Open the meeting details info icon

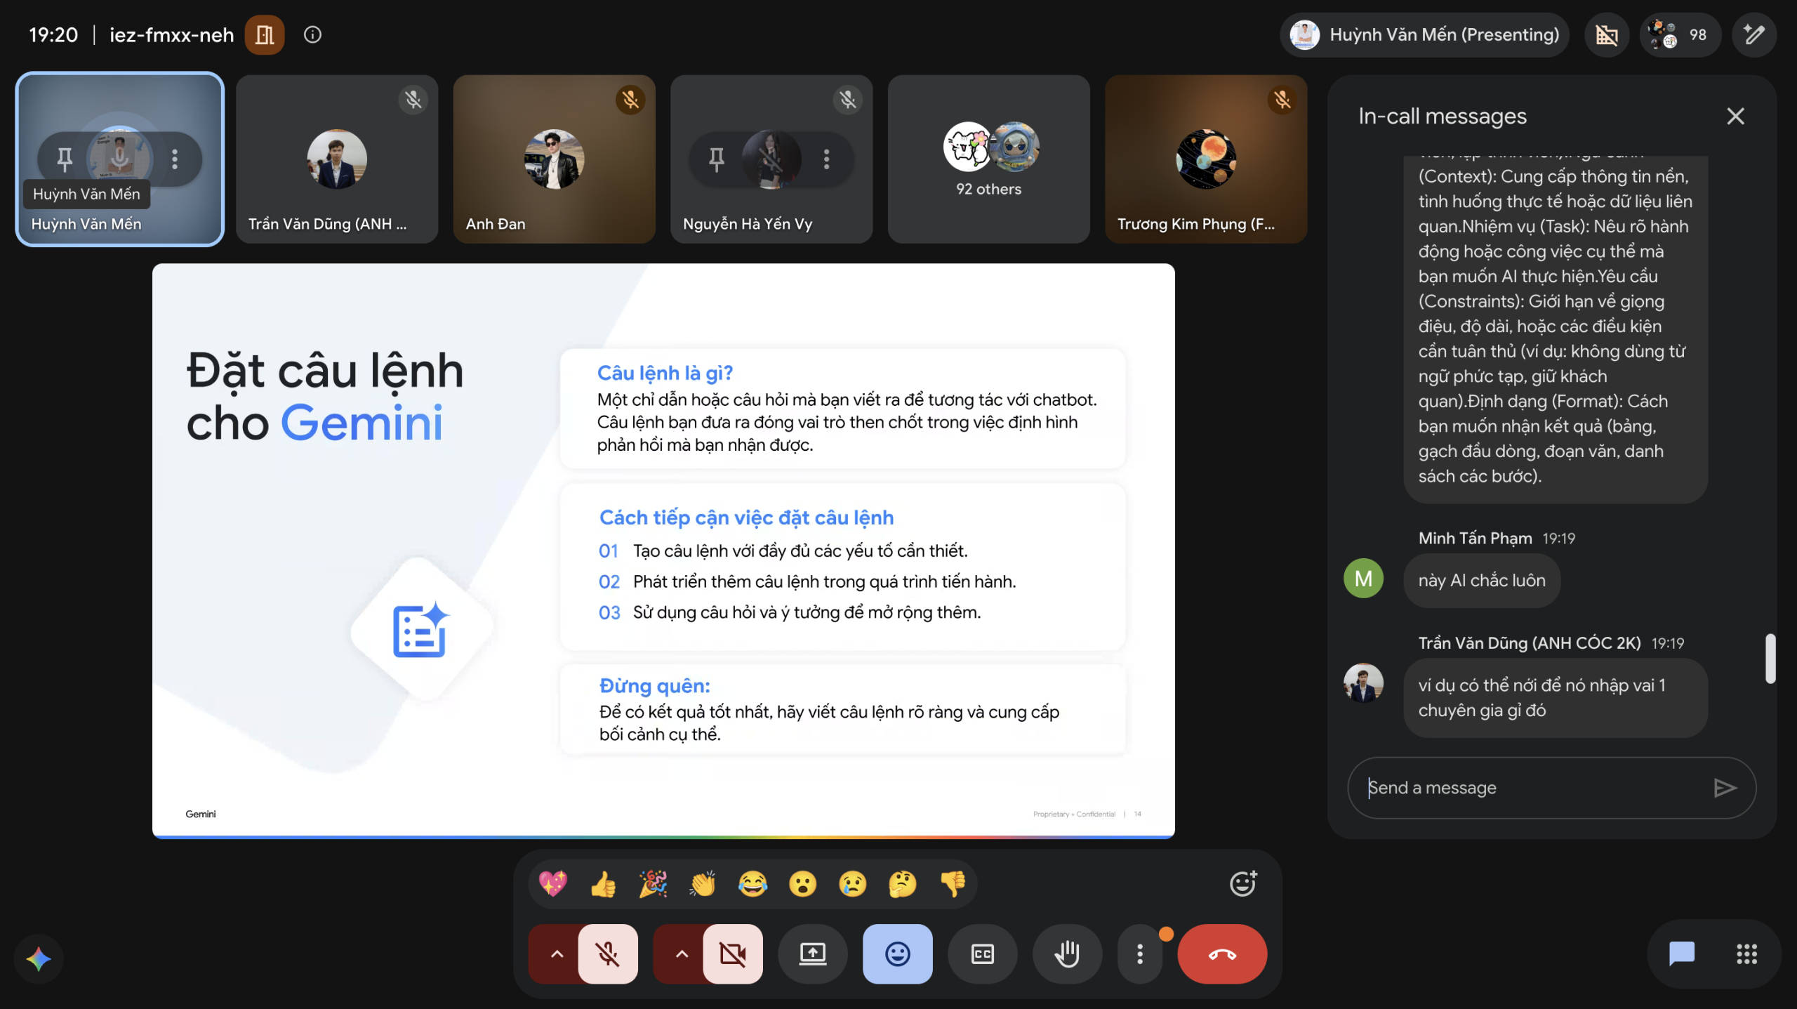pyautogui.click(x=312, y=34)
